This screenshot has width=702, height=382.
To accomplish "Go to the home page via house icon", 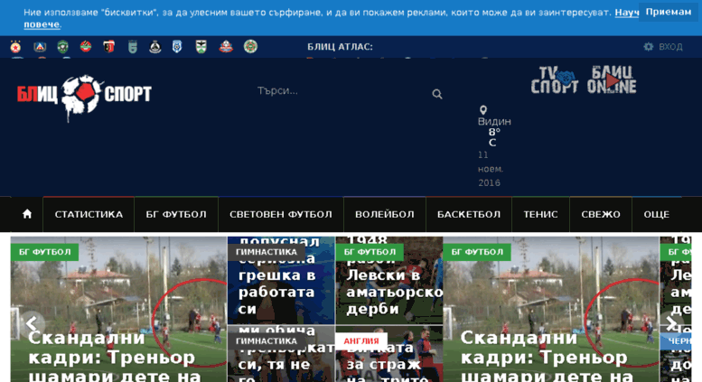I will coord(27,214).
